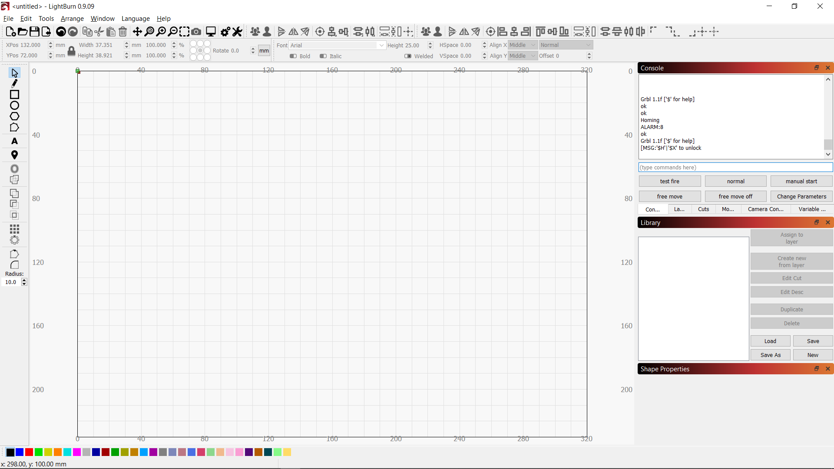Open the Tools menu
Image resolution: width=834 pixels, height=469 pixels.
pos(46,19)
